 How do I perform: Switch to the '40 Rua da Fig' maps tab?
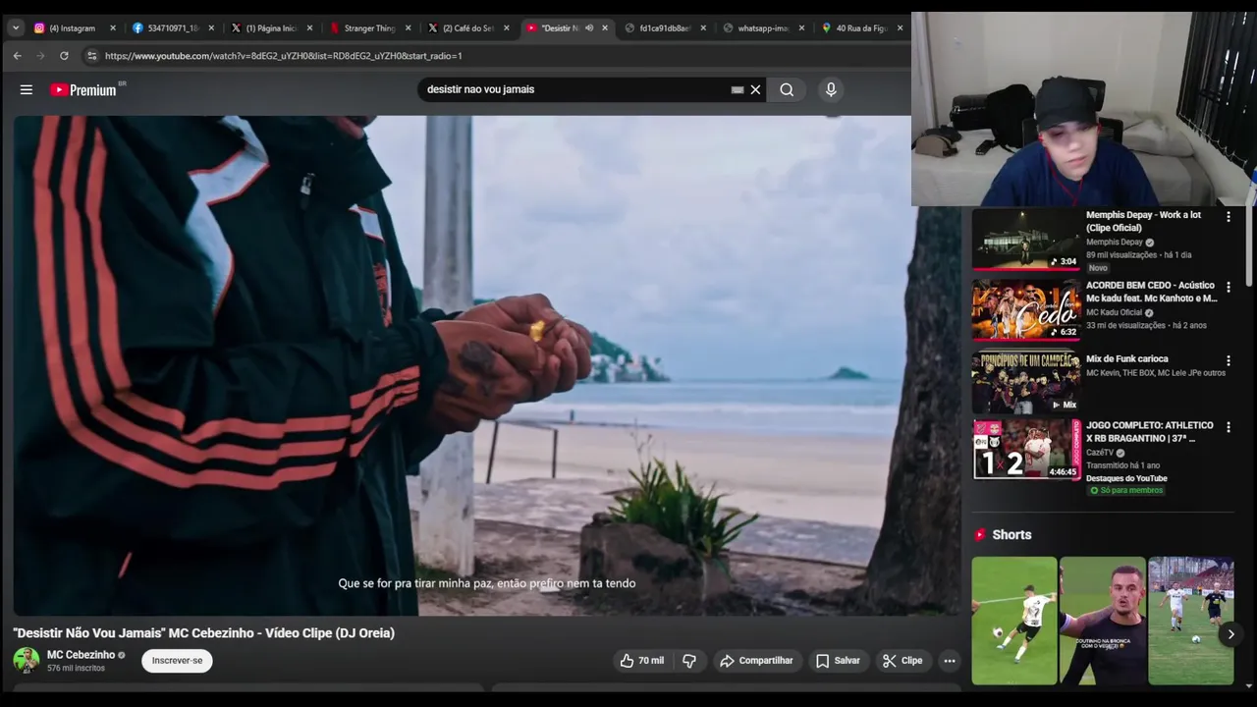861,28
